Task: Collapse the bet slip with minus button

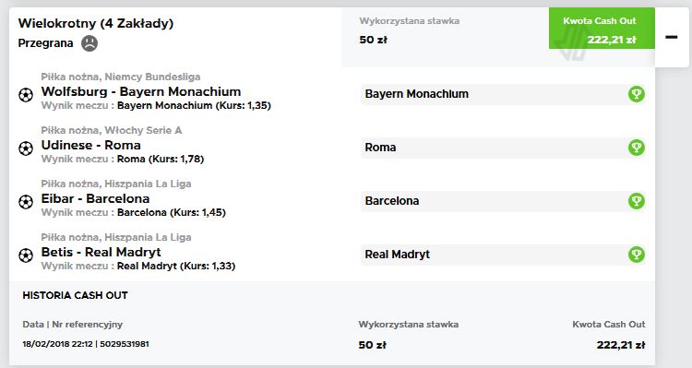Action: coord(672,37)
